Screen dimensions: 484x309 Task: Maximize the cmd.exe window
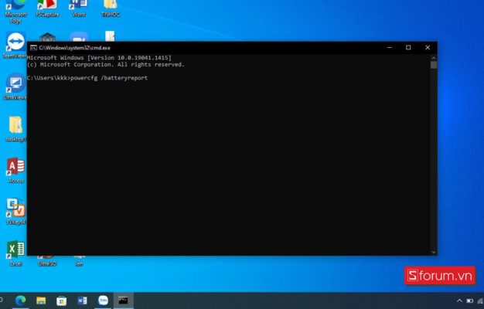coord(408,47)
